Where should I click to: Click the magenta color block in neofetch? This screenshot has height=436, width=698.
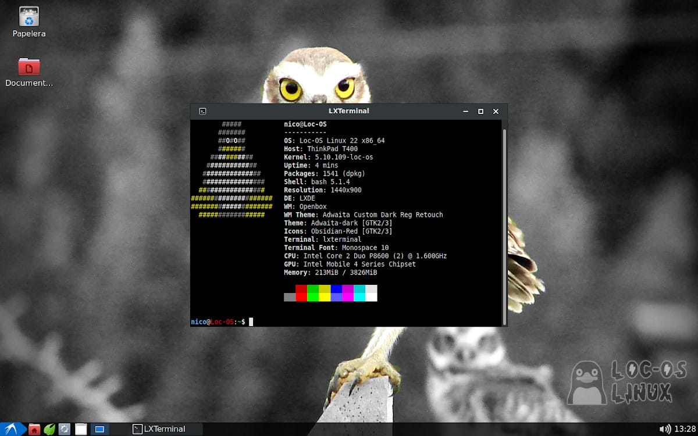348,293
